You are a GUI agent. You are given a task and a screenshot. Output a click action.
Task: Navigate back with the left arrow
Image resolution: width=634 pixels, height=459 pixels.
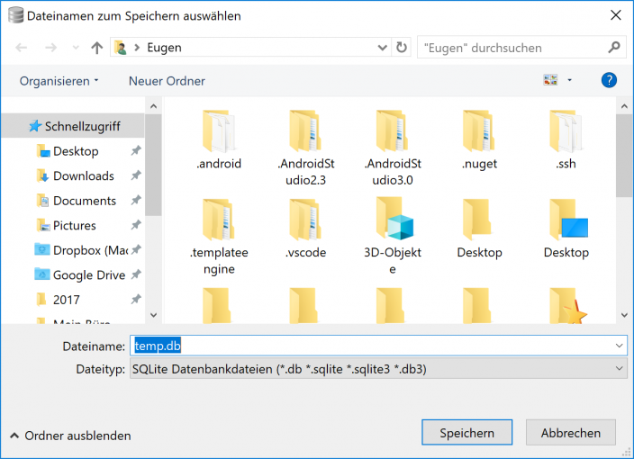(22, 48)
